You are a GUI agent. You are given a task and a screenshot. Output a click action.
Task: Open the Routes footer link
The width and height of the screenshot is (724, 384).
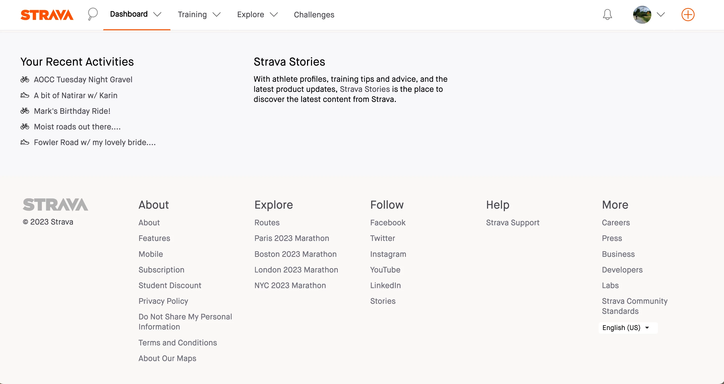(x=267, y=223)
